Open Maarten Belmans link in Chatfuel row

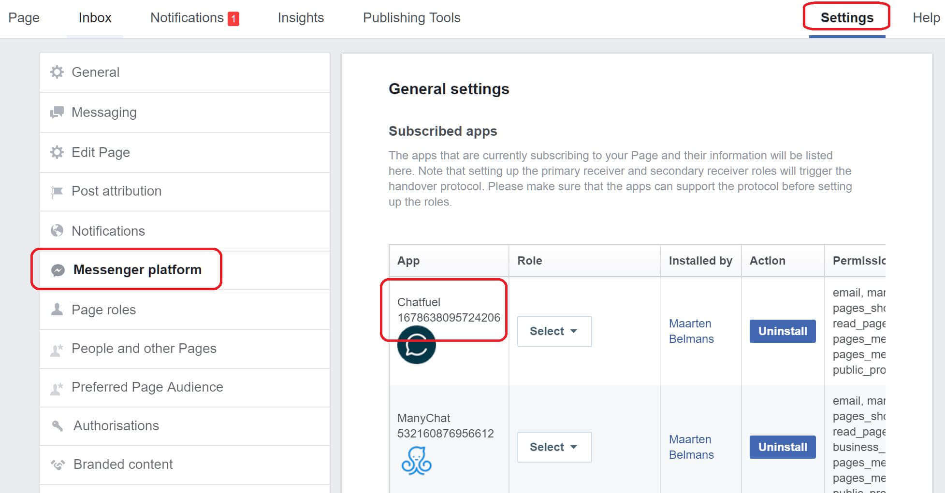[691, 331]
